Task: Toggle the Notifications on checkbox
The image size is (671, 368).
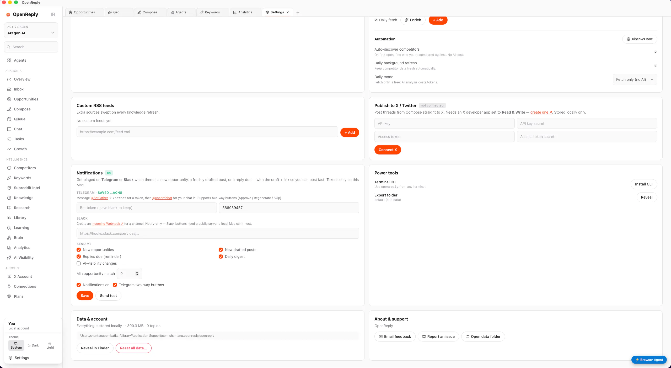Action: tap(79, 285)
